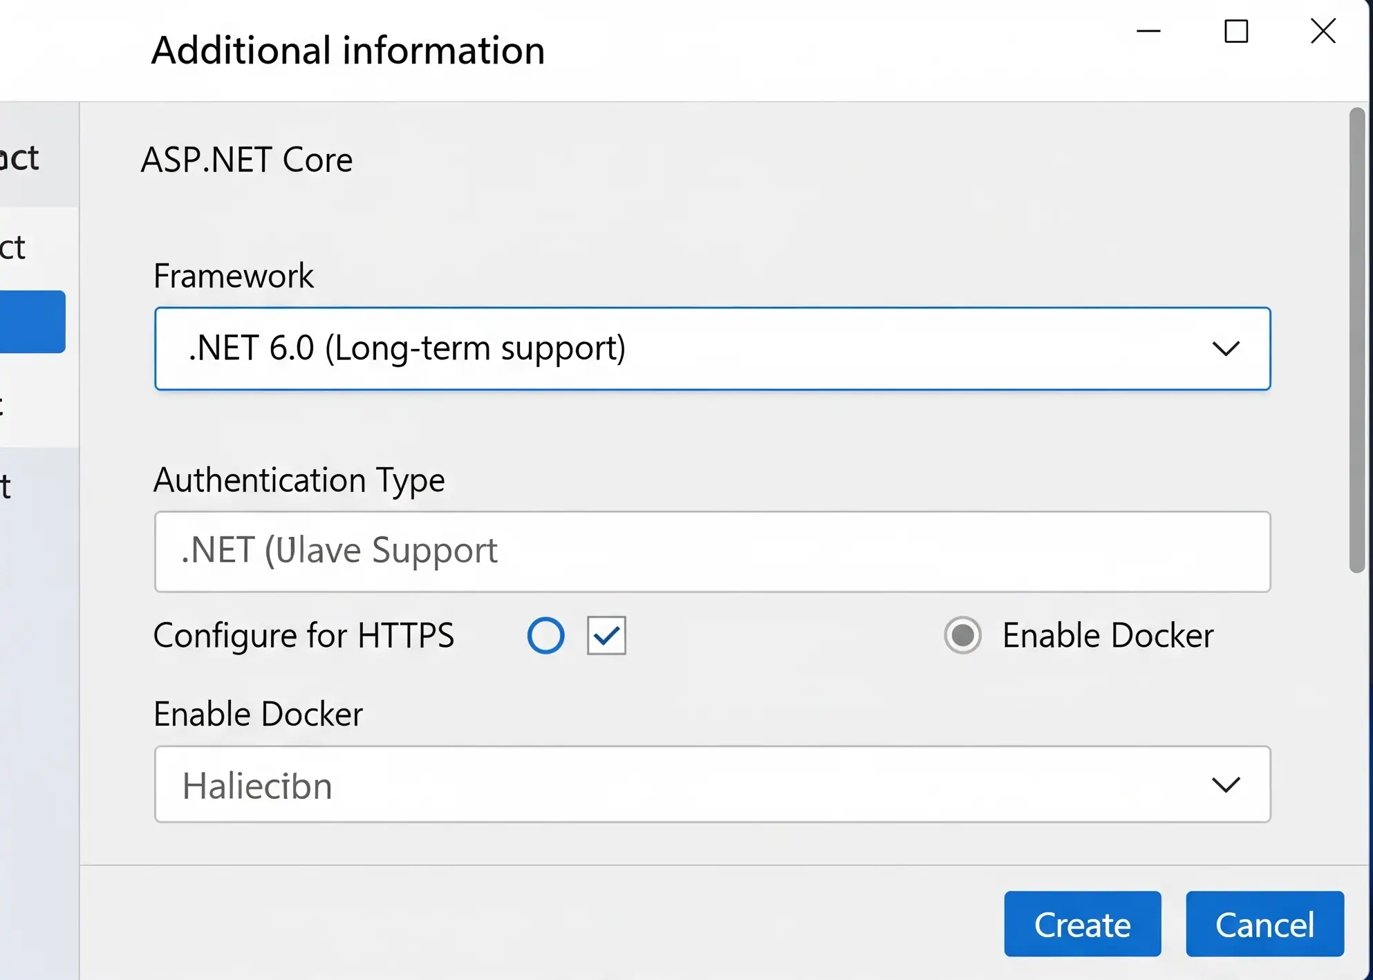The image size is (1373, 980).
Task: Click the Framework dropdown chevron arrow
Action: tap(1226, 348)
